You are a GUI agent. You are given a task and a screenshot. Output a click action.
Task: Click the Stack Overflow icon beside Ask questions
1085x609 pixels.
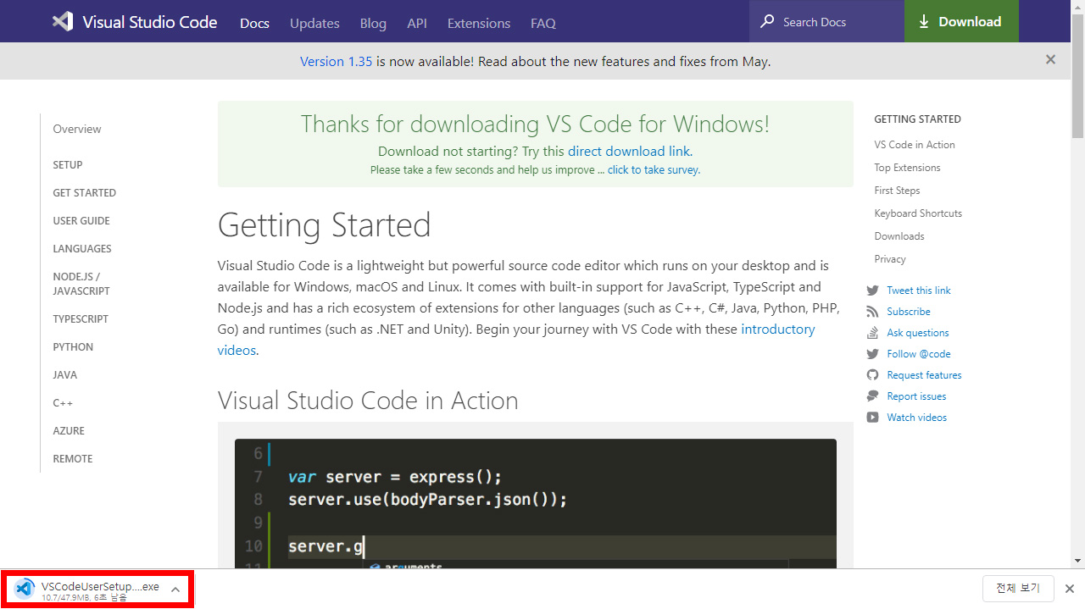coord(872,333)
